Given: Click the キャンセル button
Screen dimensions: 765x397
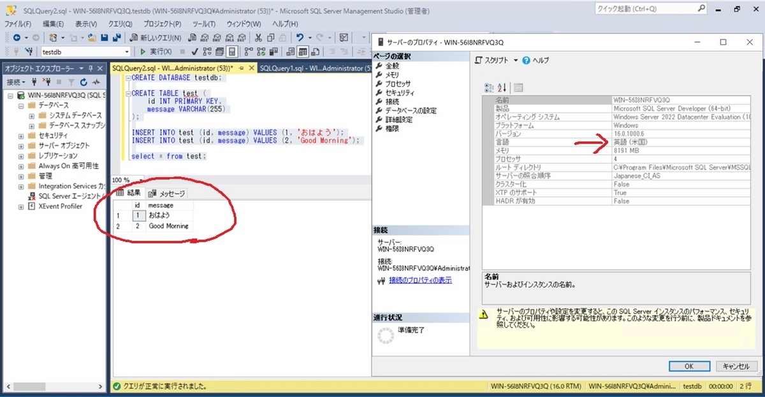Looking at the screenshot, I should click(736, 366).
